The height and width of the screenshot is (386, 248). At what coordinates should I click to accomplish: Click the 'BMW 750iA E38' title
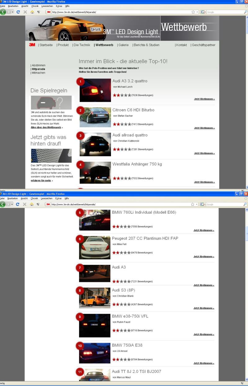pyautogui.click(x=127, y=345)
